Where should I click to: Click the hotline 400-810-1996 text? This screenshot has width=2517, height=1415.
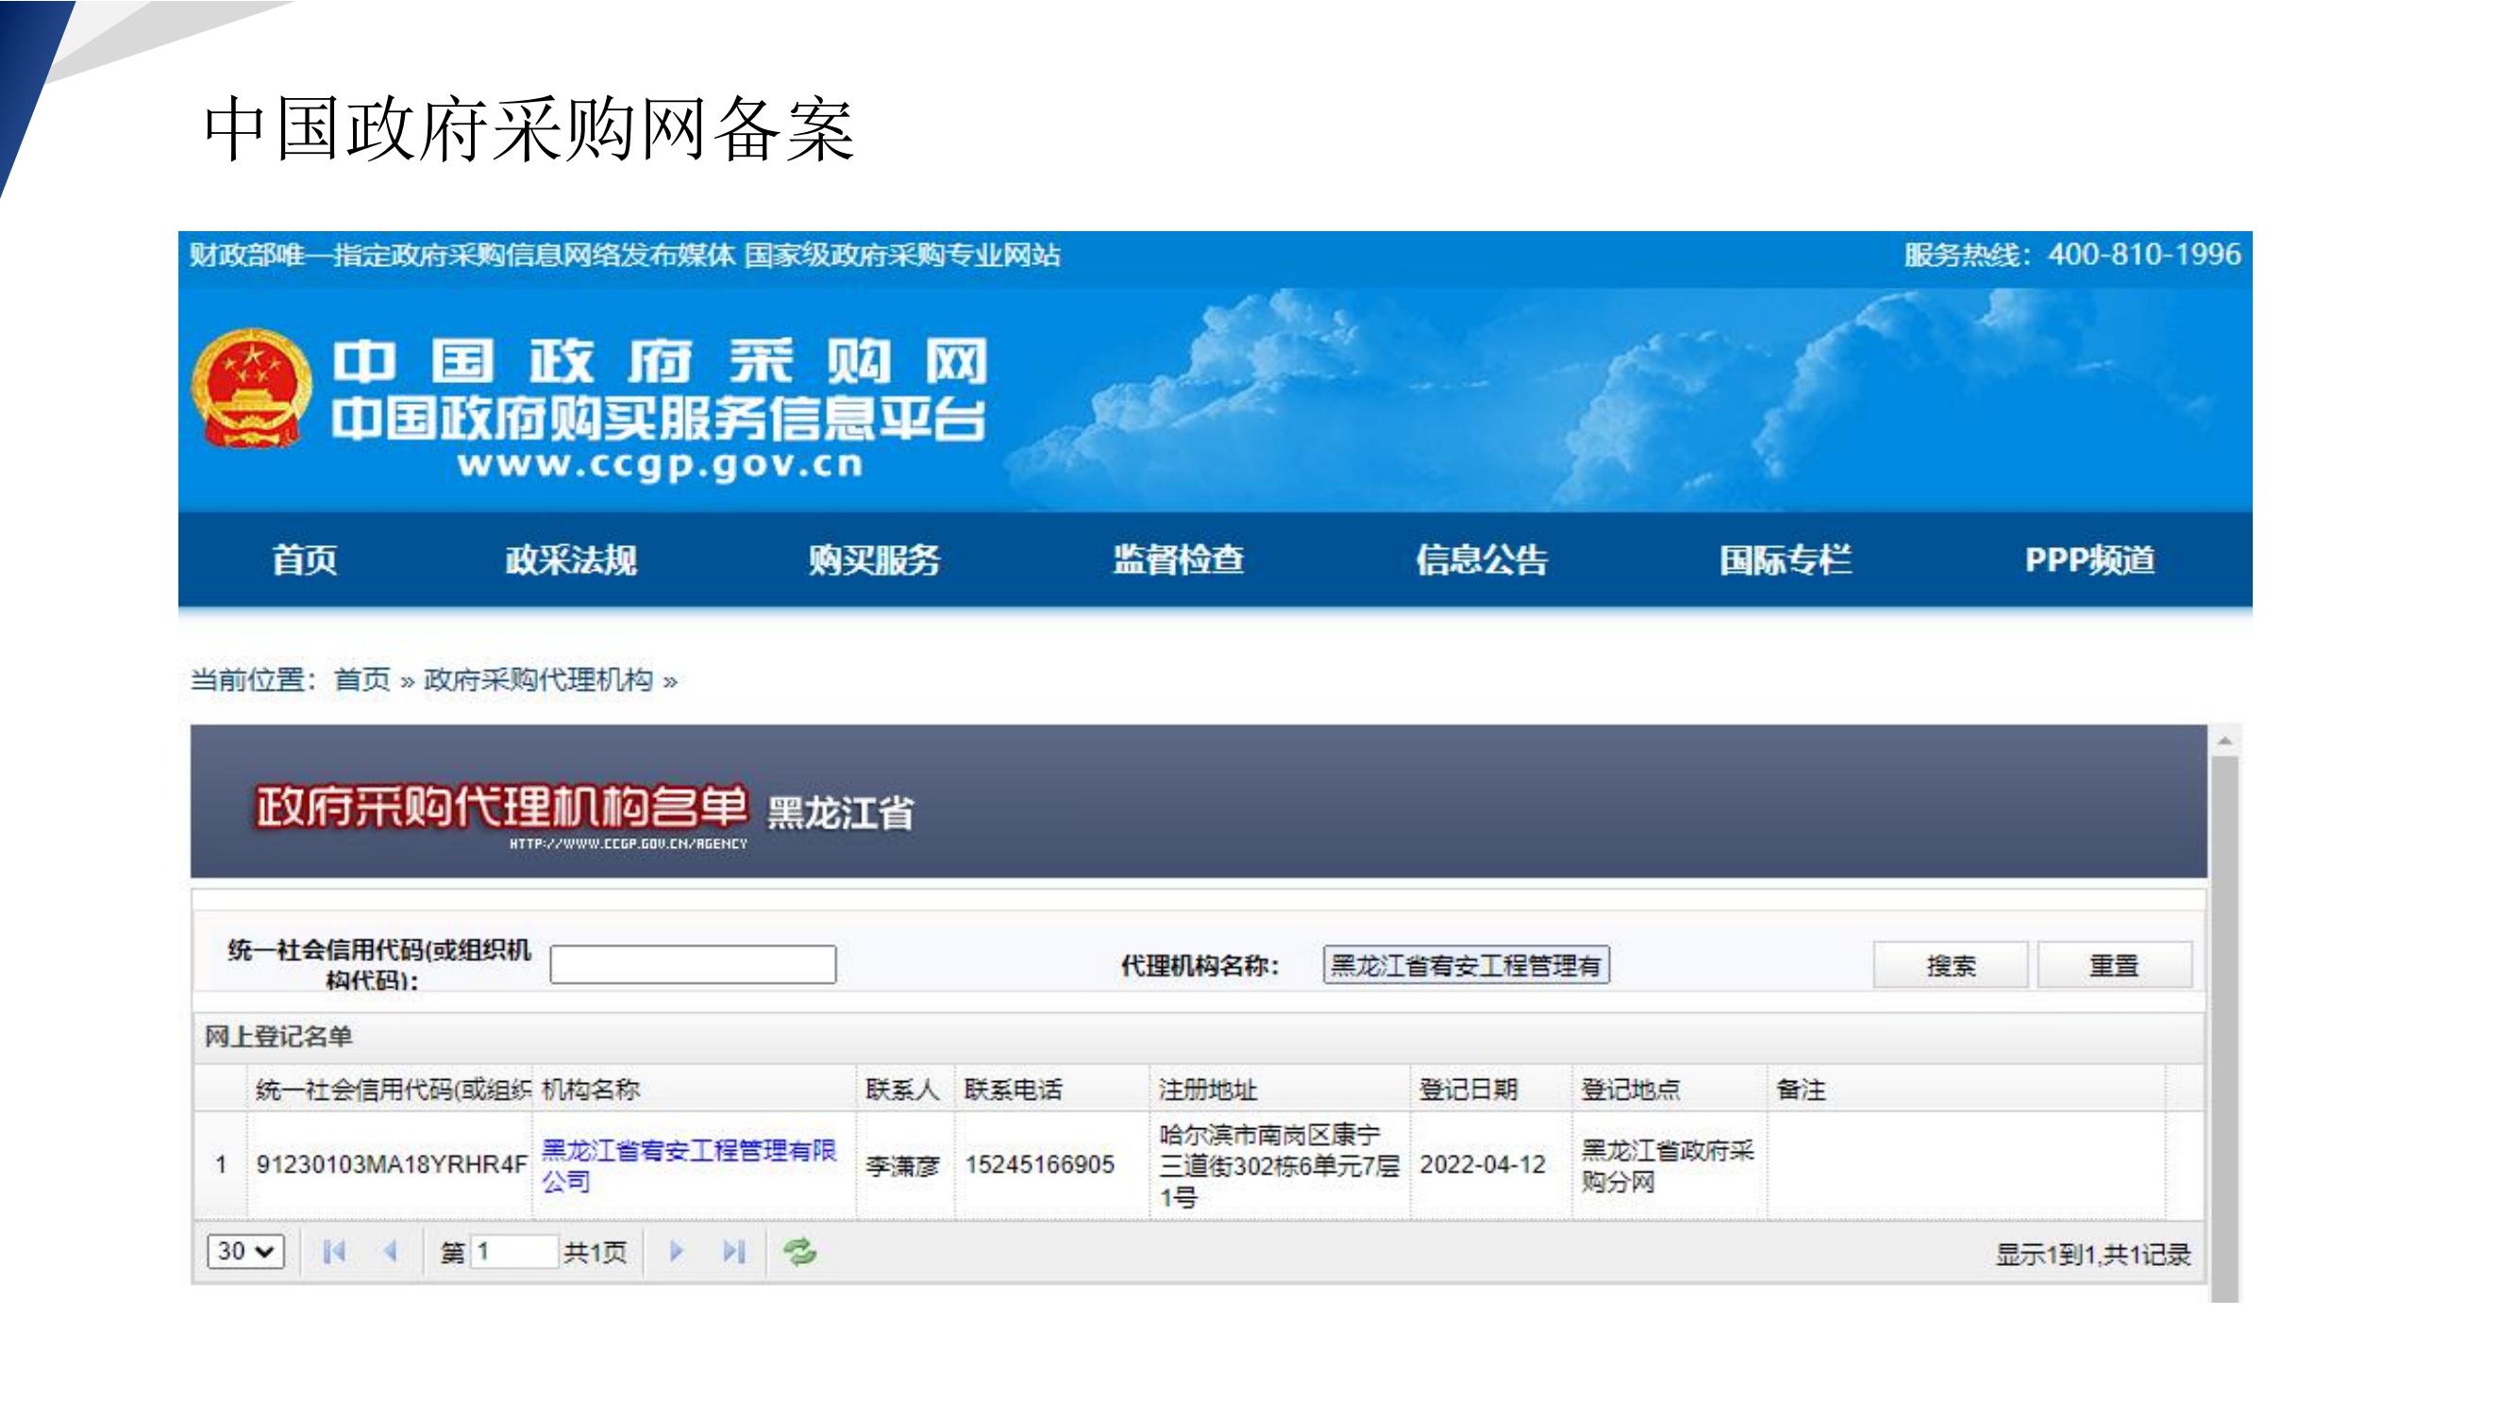(x=2144, y=255)
